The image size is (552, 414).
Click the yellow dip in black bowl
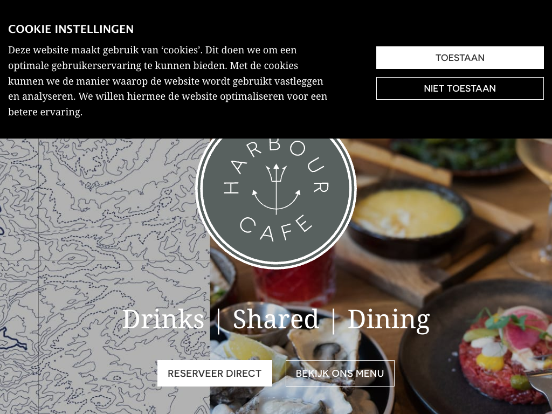click(408, 213)
